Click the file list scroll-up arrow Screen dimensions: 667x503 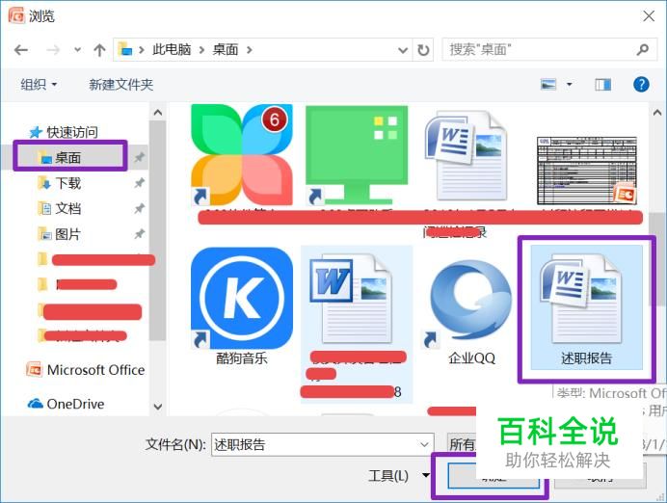(x=657, y=113)
